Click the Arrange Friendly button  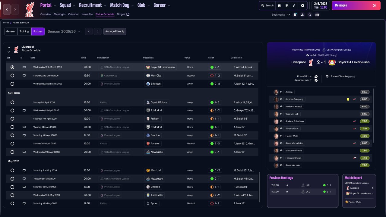click(115, 31)
